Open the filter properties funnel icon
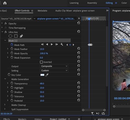This screenshot has height=120, width=130. click(x=92, y=113)
